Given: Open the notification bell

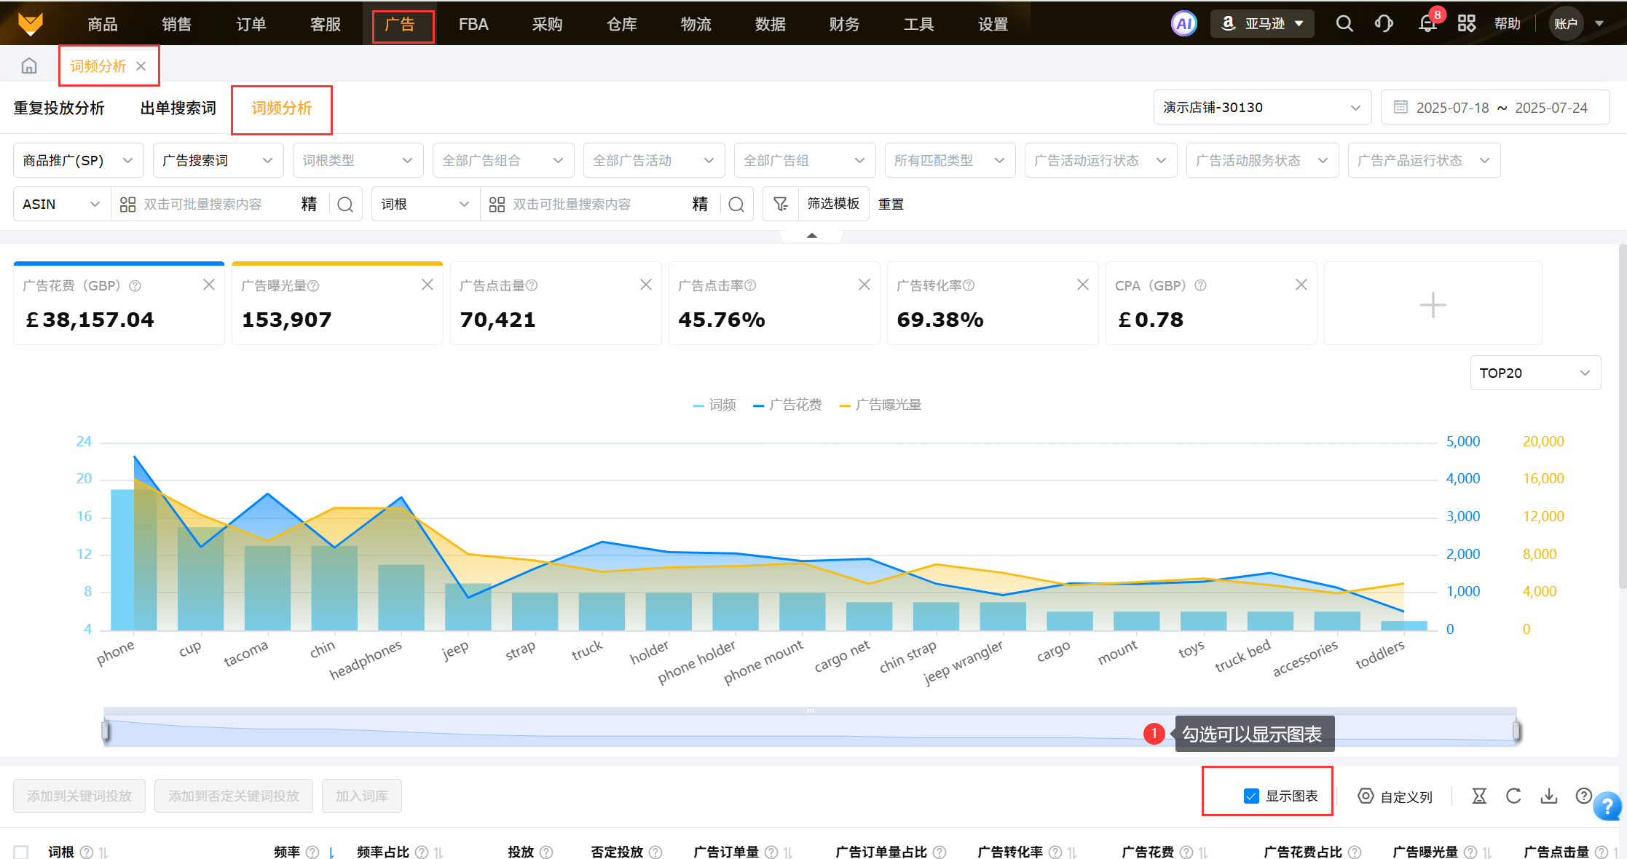Looking at the screenshot, I should [1427, 24].
